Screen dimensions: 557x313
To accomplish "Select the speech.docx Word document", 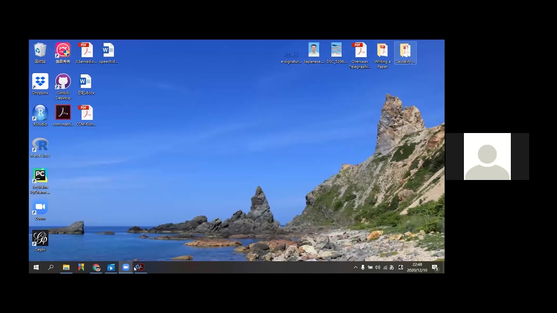I will coord(108,53).
